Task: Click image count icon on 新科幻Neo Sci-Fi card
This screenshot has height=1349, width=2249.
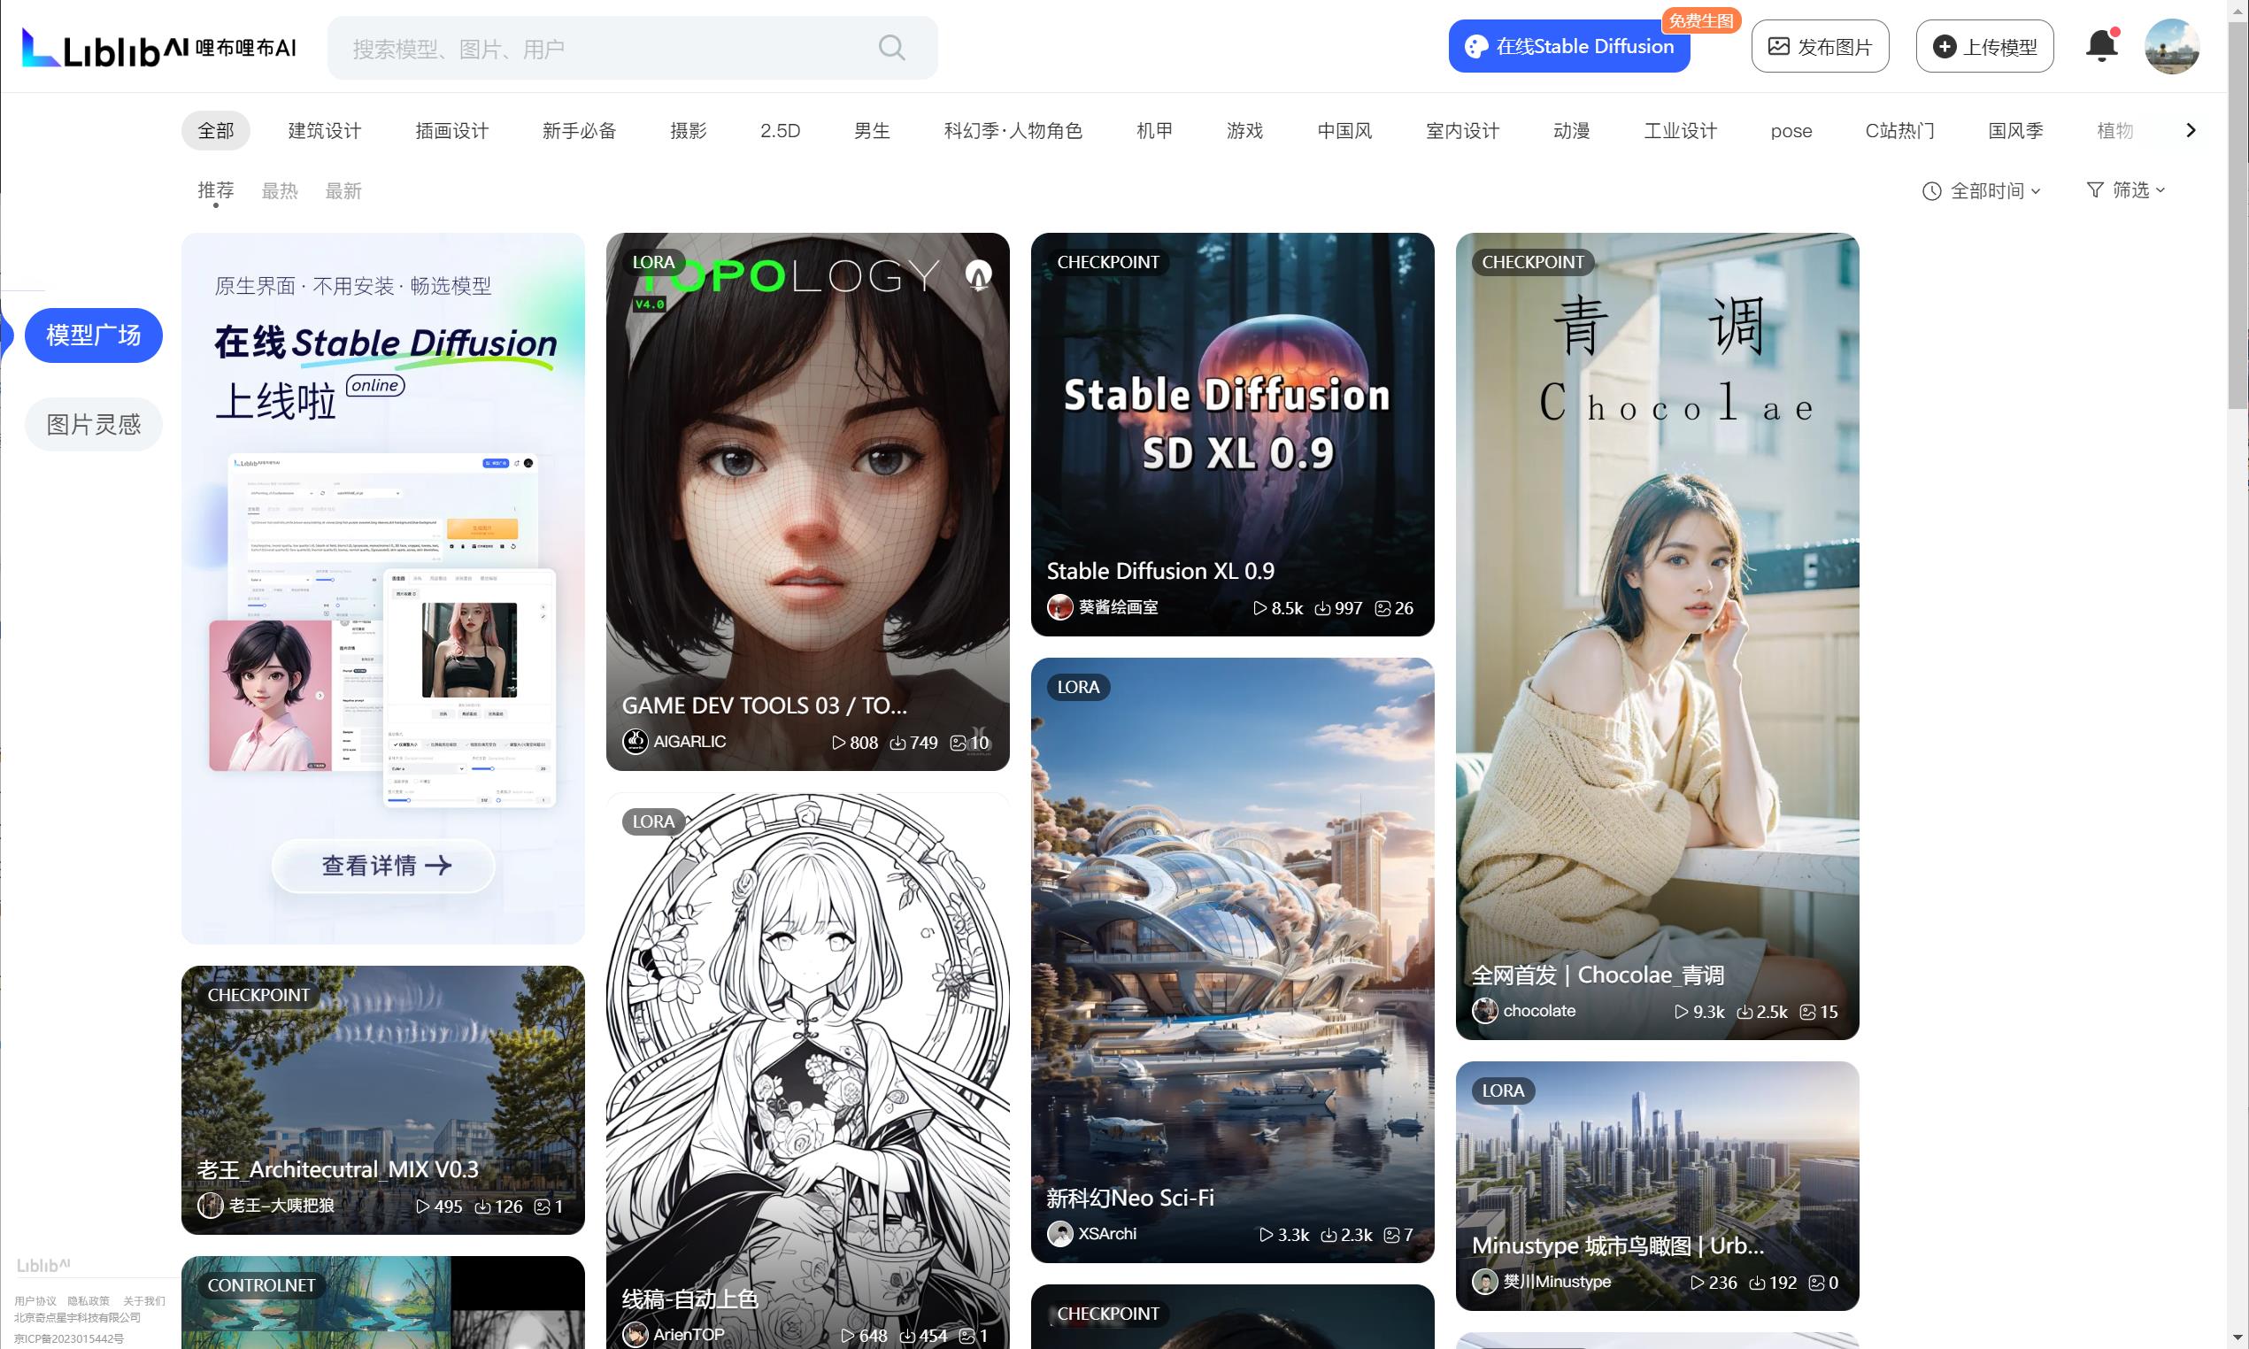Action: (1391, 1236)
